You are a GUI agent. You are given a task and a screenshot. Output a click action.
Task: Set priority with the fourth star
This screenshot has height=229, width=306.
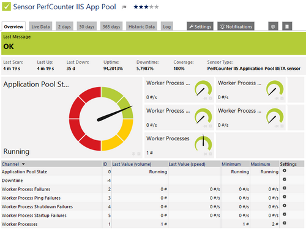pyautogui.click(x=151, y=7)
